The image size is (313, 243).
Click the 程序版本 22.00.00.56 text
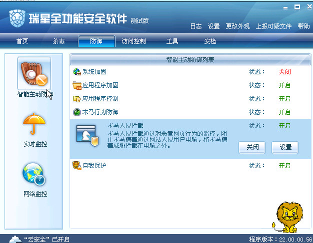pyautogui.click(x=280, y=239)
